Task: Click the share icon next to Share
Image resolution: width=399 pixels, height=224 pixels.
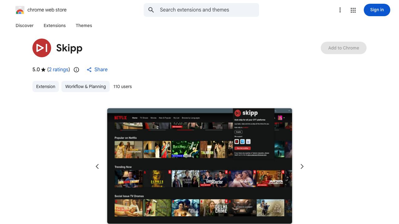Action: [x=89, y=70]
